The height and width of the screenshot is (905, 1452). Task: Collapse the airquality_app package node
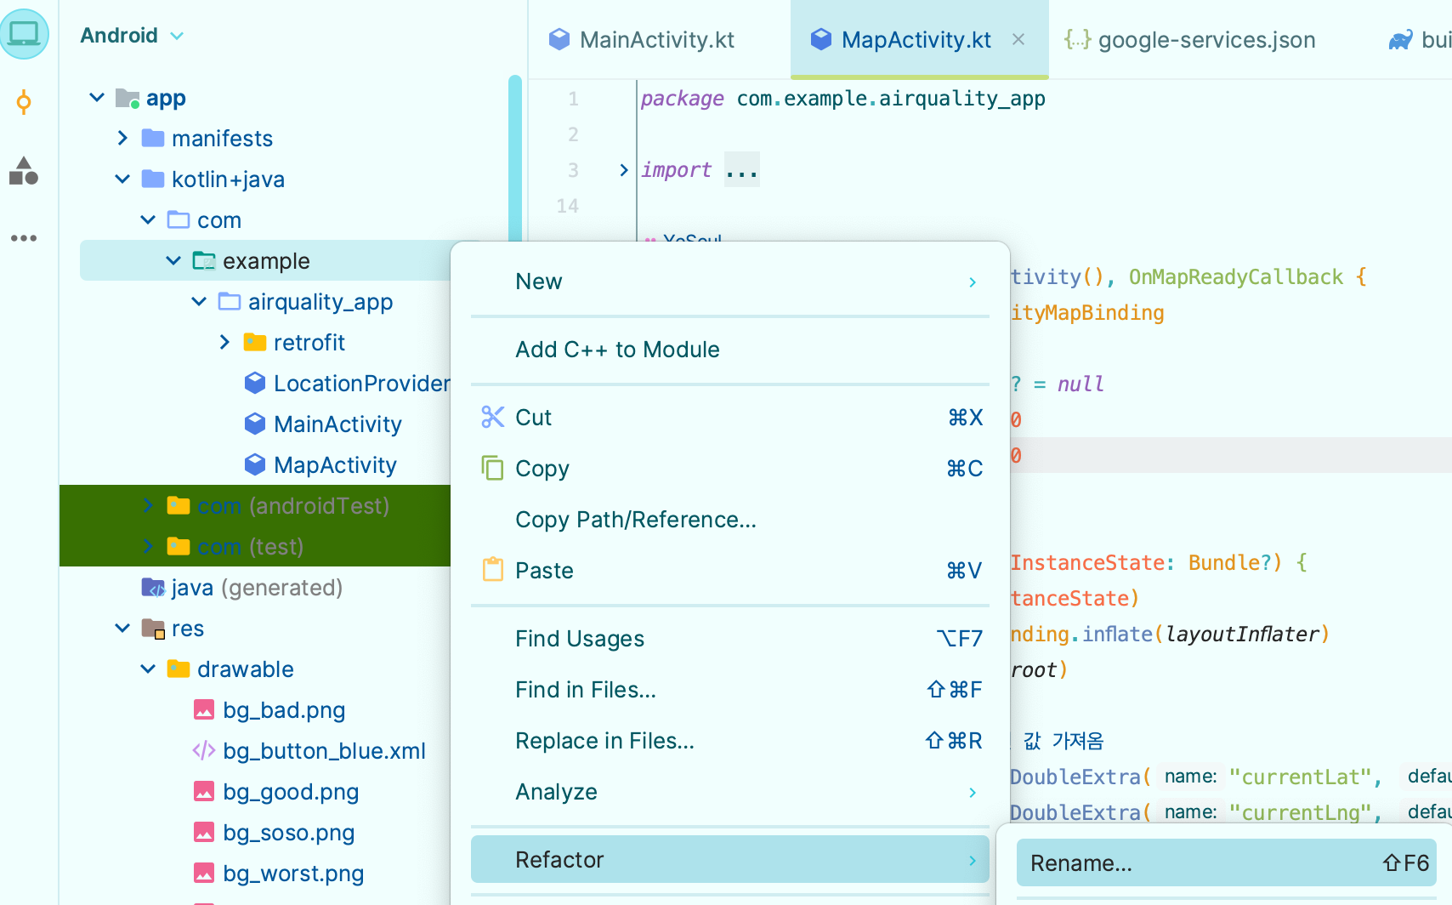click(199, 301)
